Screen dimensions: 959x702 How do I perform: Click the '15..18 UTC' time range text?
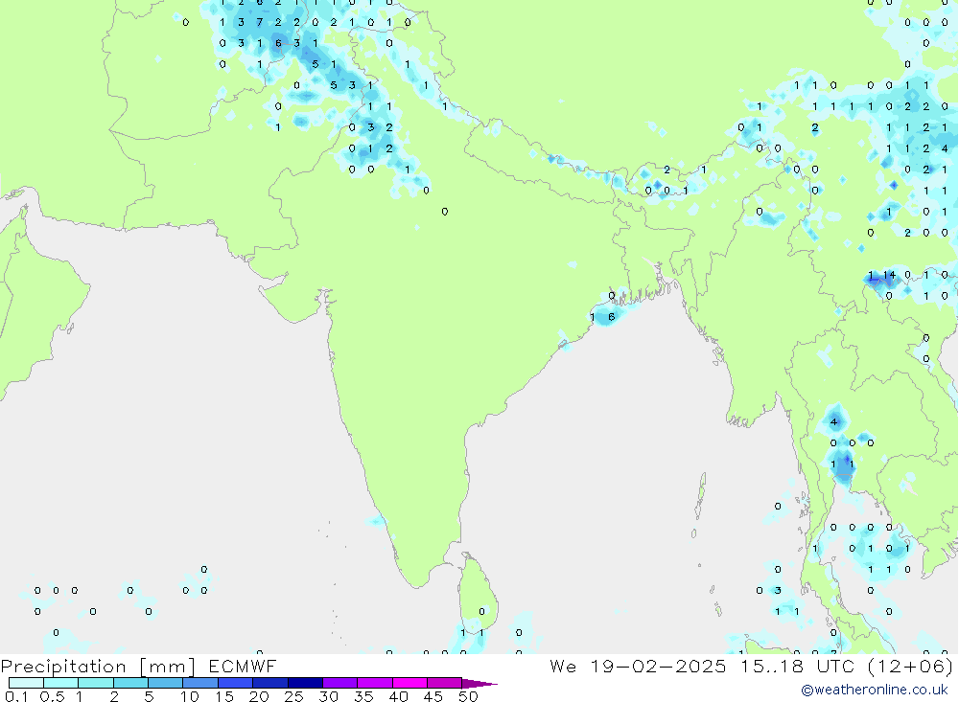(x=797, y=666)
